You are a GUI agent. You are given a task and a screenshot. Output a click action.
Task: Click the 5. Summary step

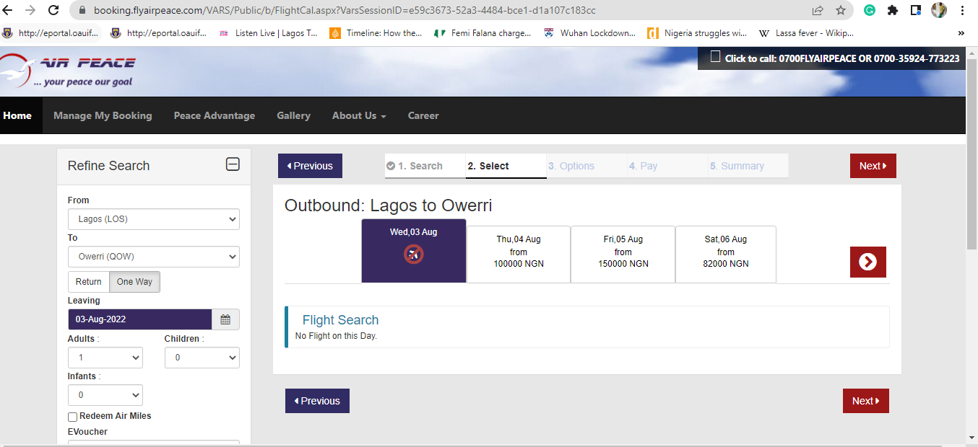[748, 166]
